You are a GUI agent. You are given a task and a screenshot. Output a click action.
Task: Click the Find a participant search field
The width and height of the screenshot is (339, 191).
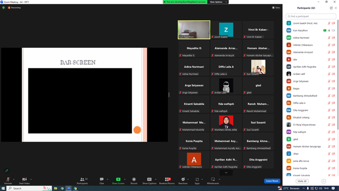coord(311,16)
